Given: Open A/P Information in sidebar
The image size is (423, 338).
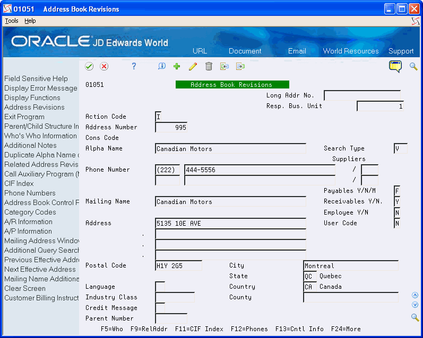Looking at the screenshot, I should click(28, 232).
